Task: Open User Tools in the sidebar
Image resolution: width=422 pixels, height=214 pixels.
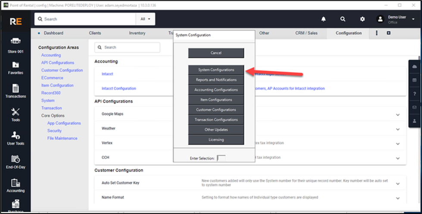Action: coord(16,136)
